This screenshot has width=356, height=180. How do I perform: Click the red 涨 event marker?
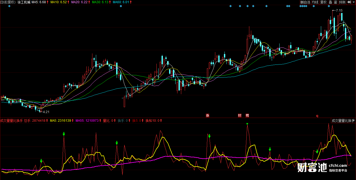[208, 116]
